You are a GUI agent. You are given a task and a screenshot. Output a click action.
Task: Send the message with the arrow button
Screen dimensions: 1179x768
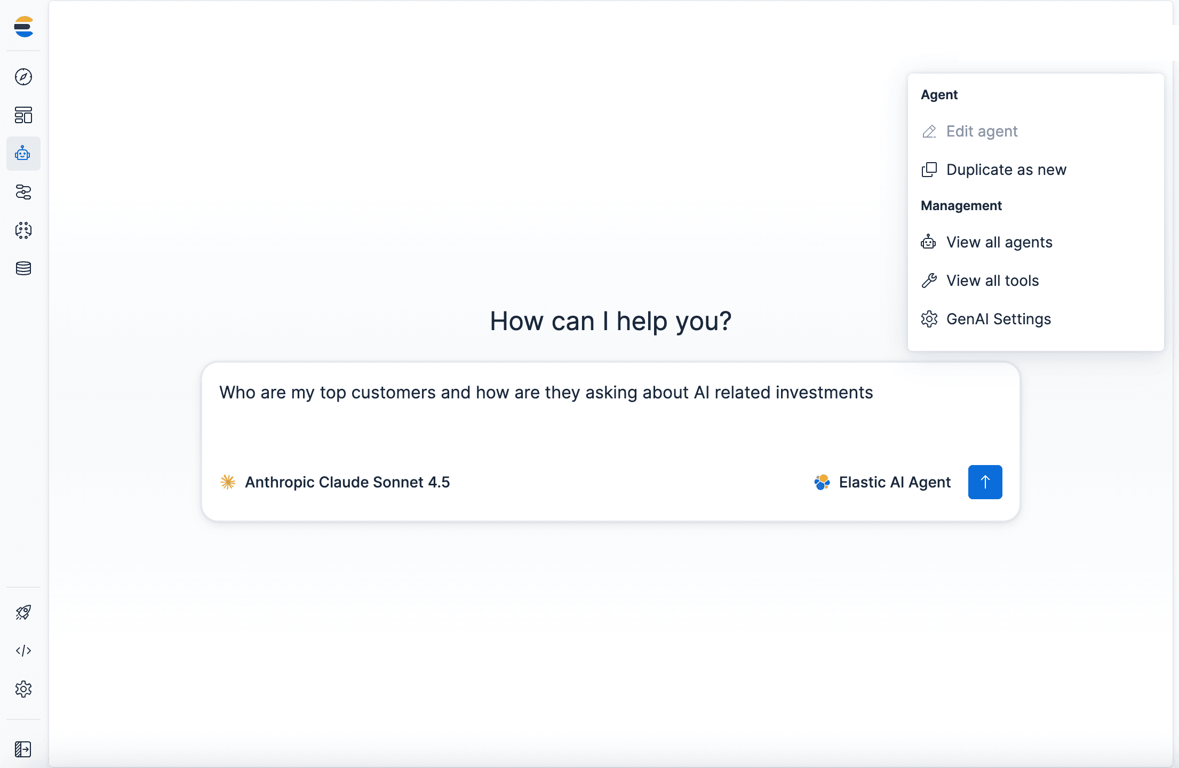tap(985, 482)
